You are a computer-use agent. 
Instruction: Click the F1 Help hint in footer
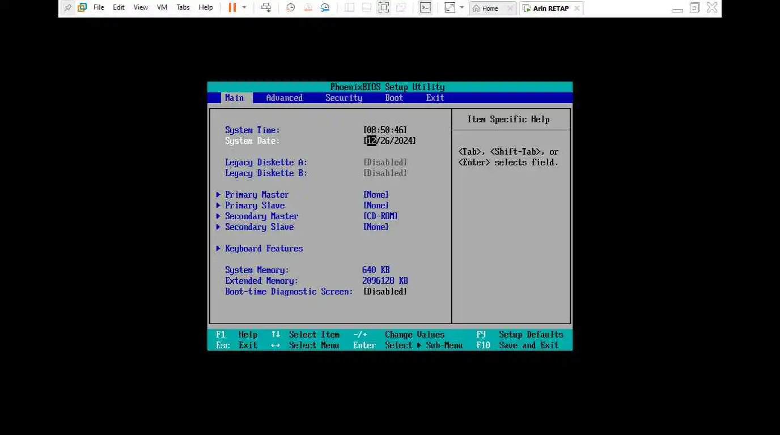point(236,335)
